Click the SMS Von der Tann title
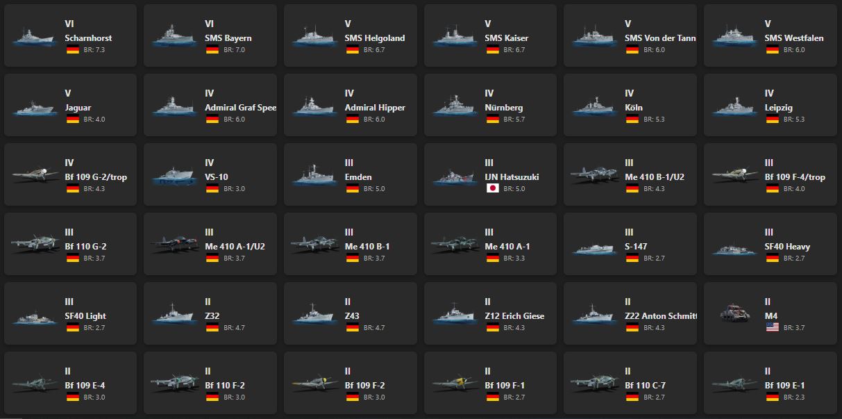 tap(659, 38)
